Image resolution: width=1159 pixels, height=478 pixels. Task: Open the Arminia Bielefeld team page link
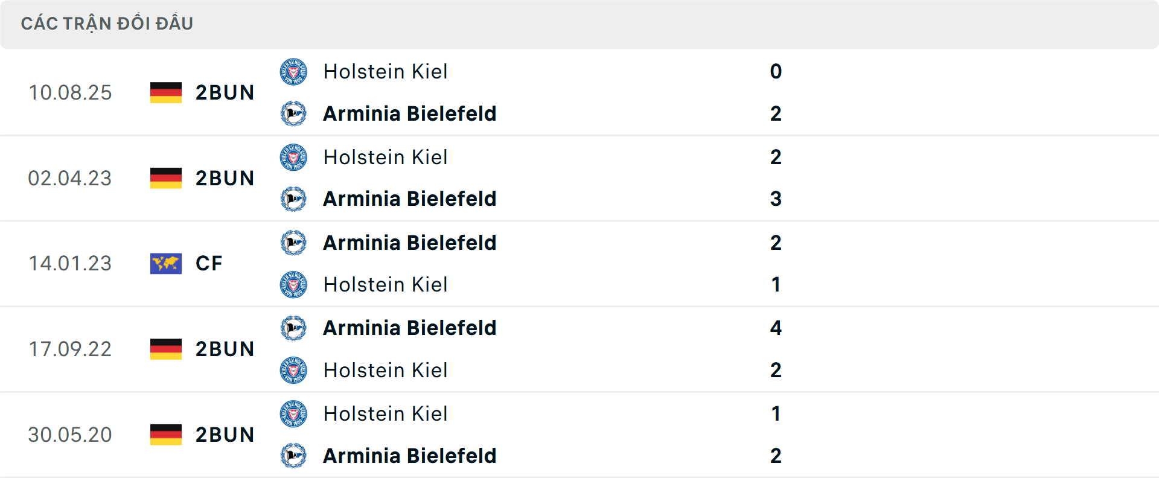(410, 113)
